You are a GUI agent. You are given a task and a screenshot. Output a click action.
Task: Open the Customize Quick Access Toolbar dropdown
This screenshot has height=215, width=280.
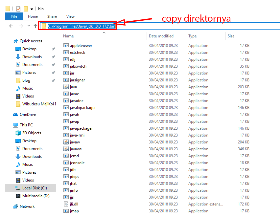tap(32, 9)
